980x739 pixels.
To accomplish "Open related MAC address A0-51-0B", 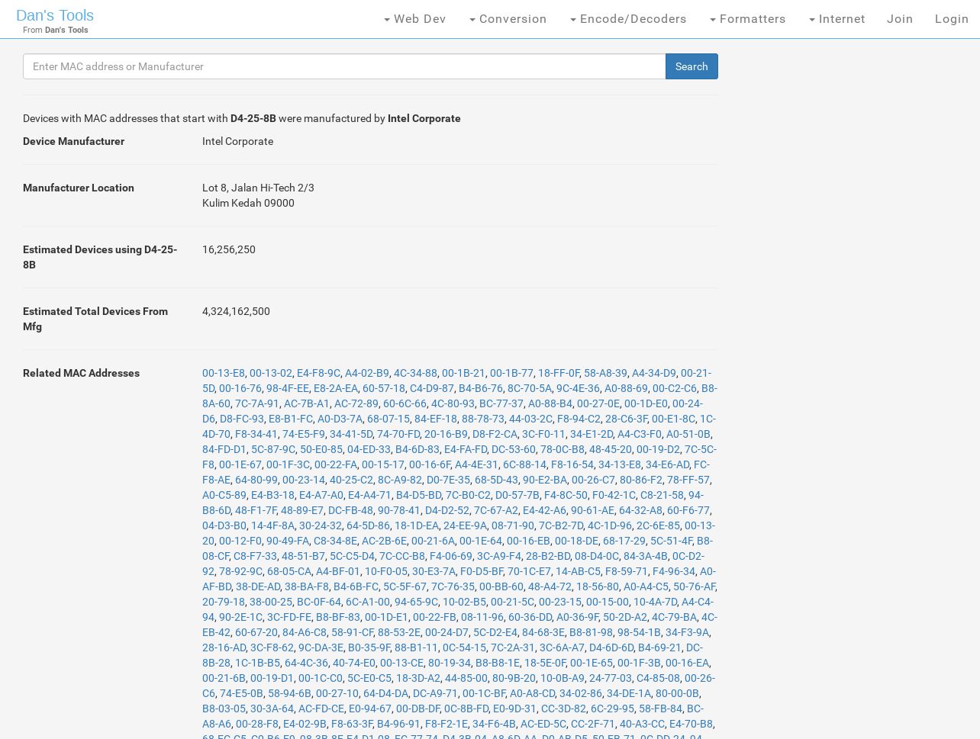I will coord(688,434).
